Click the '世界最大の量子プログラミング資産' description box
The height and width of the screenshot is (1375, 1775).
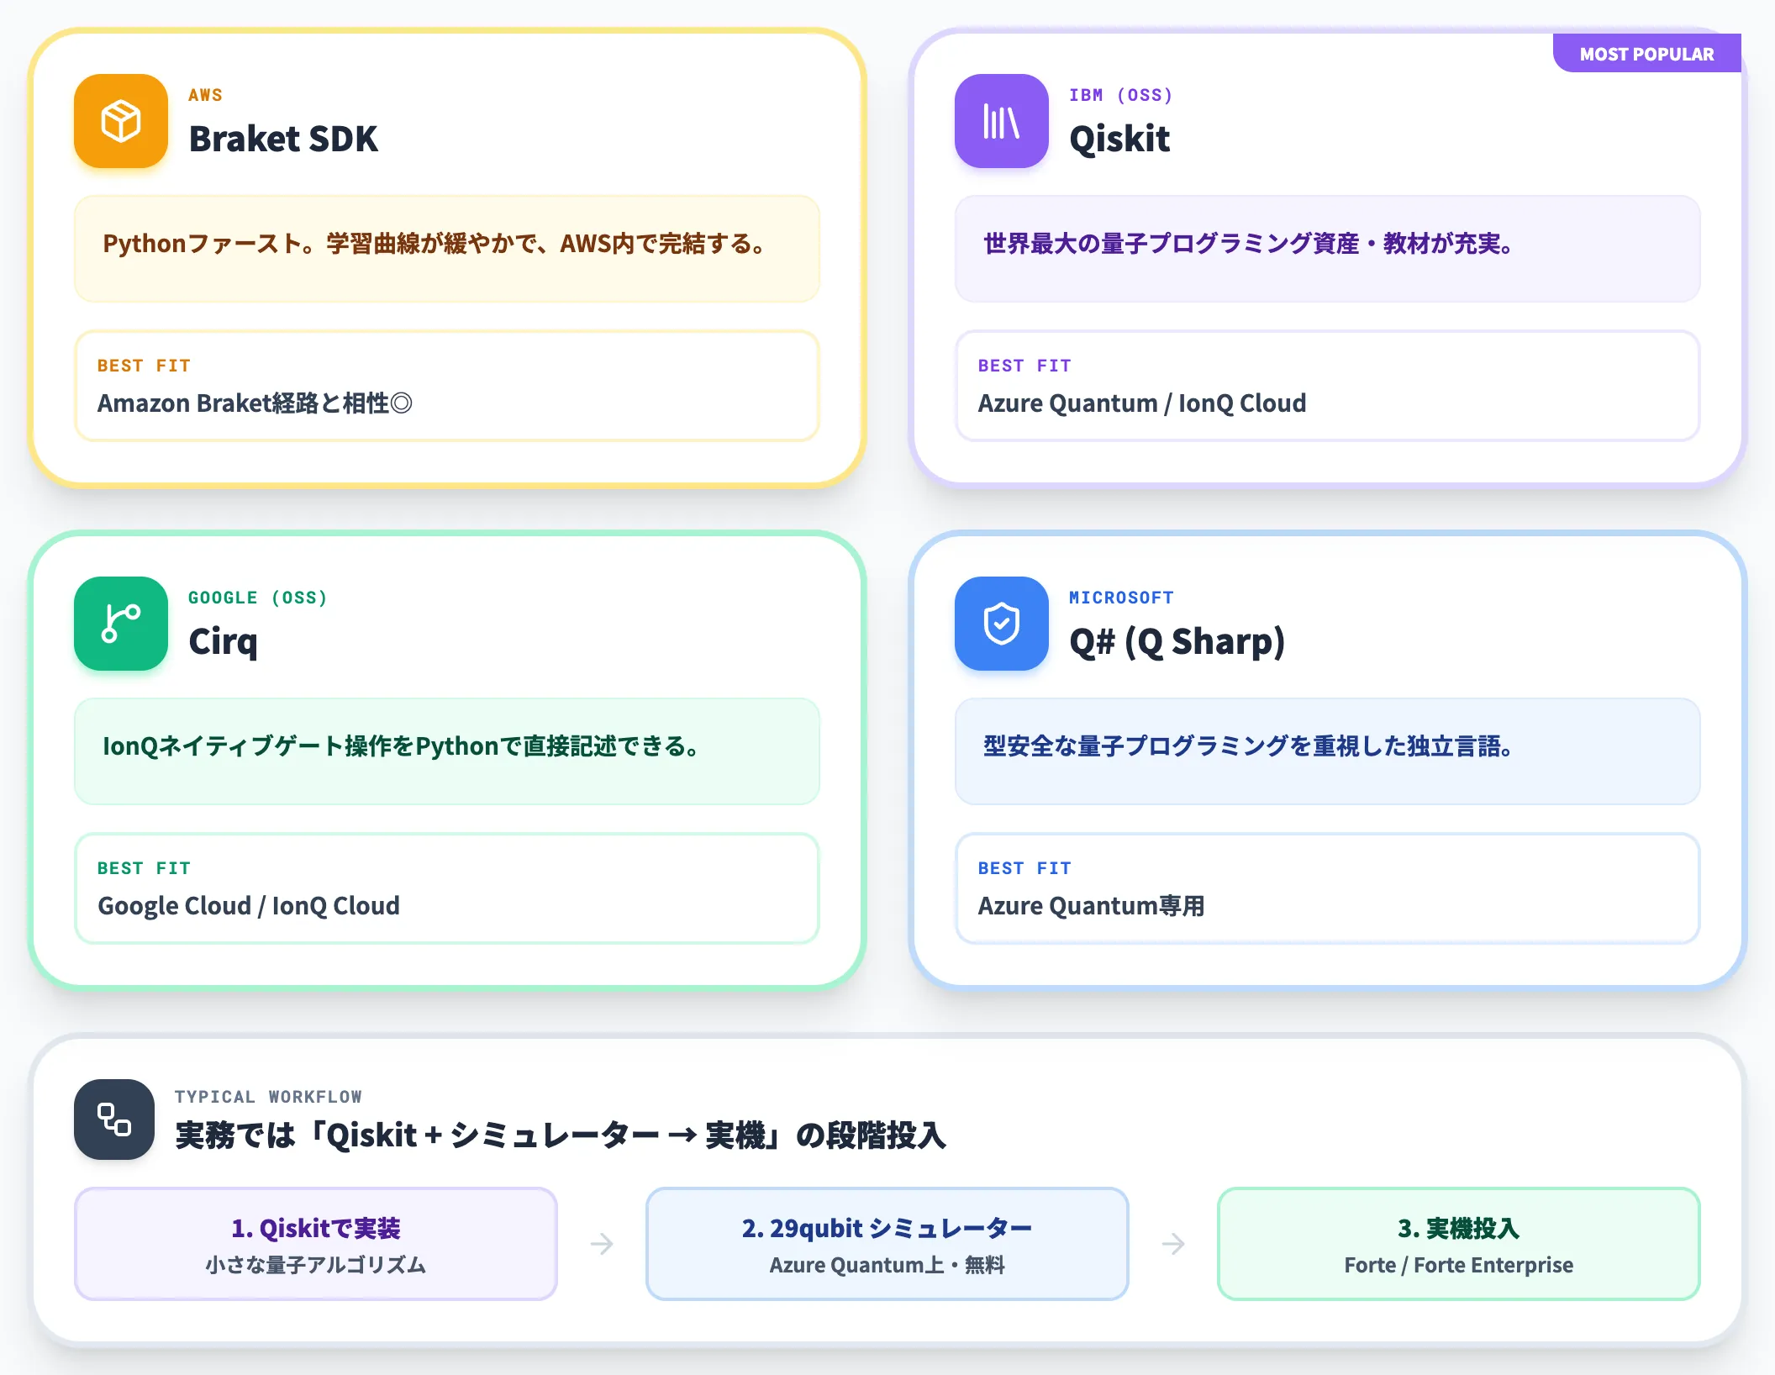coord(1328,249)
